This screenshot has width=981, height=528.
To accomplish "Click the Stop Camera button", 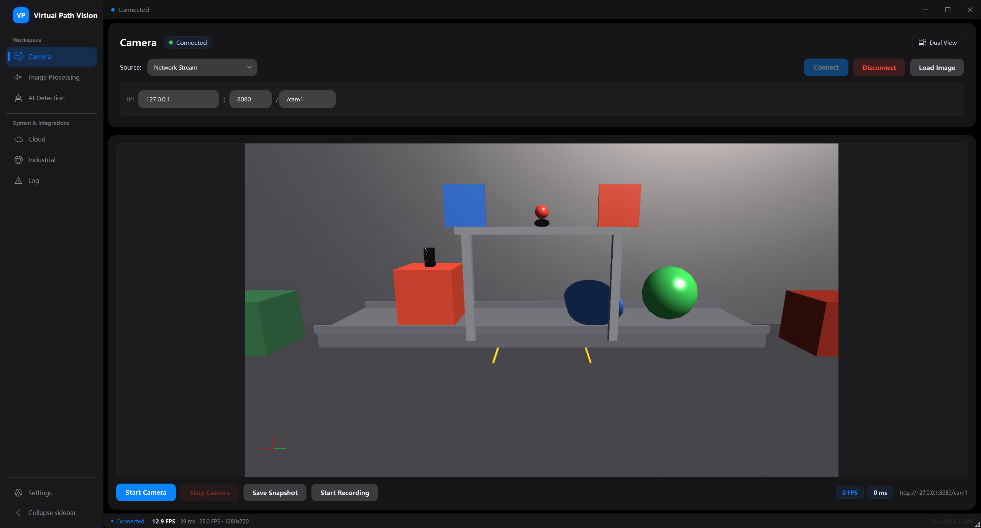I will point(209,492).
